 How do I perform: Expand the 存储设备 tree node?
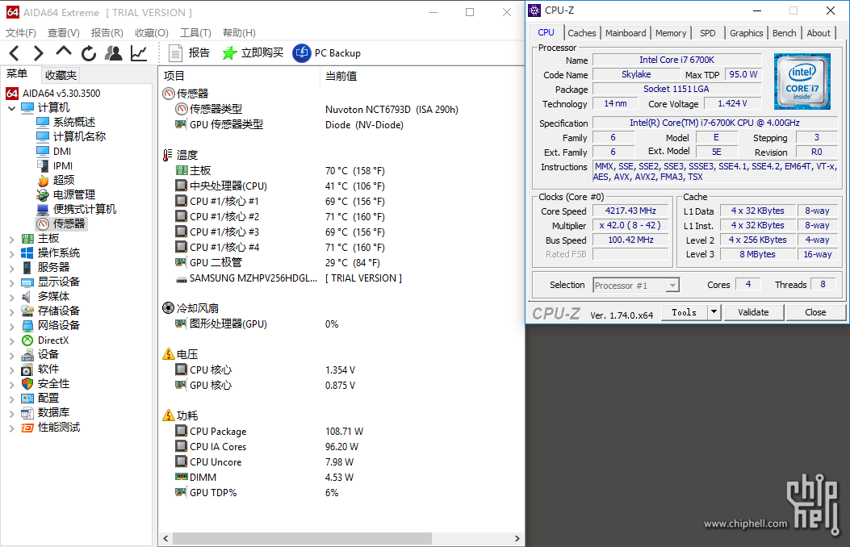[12, 311]
